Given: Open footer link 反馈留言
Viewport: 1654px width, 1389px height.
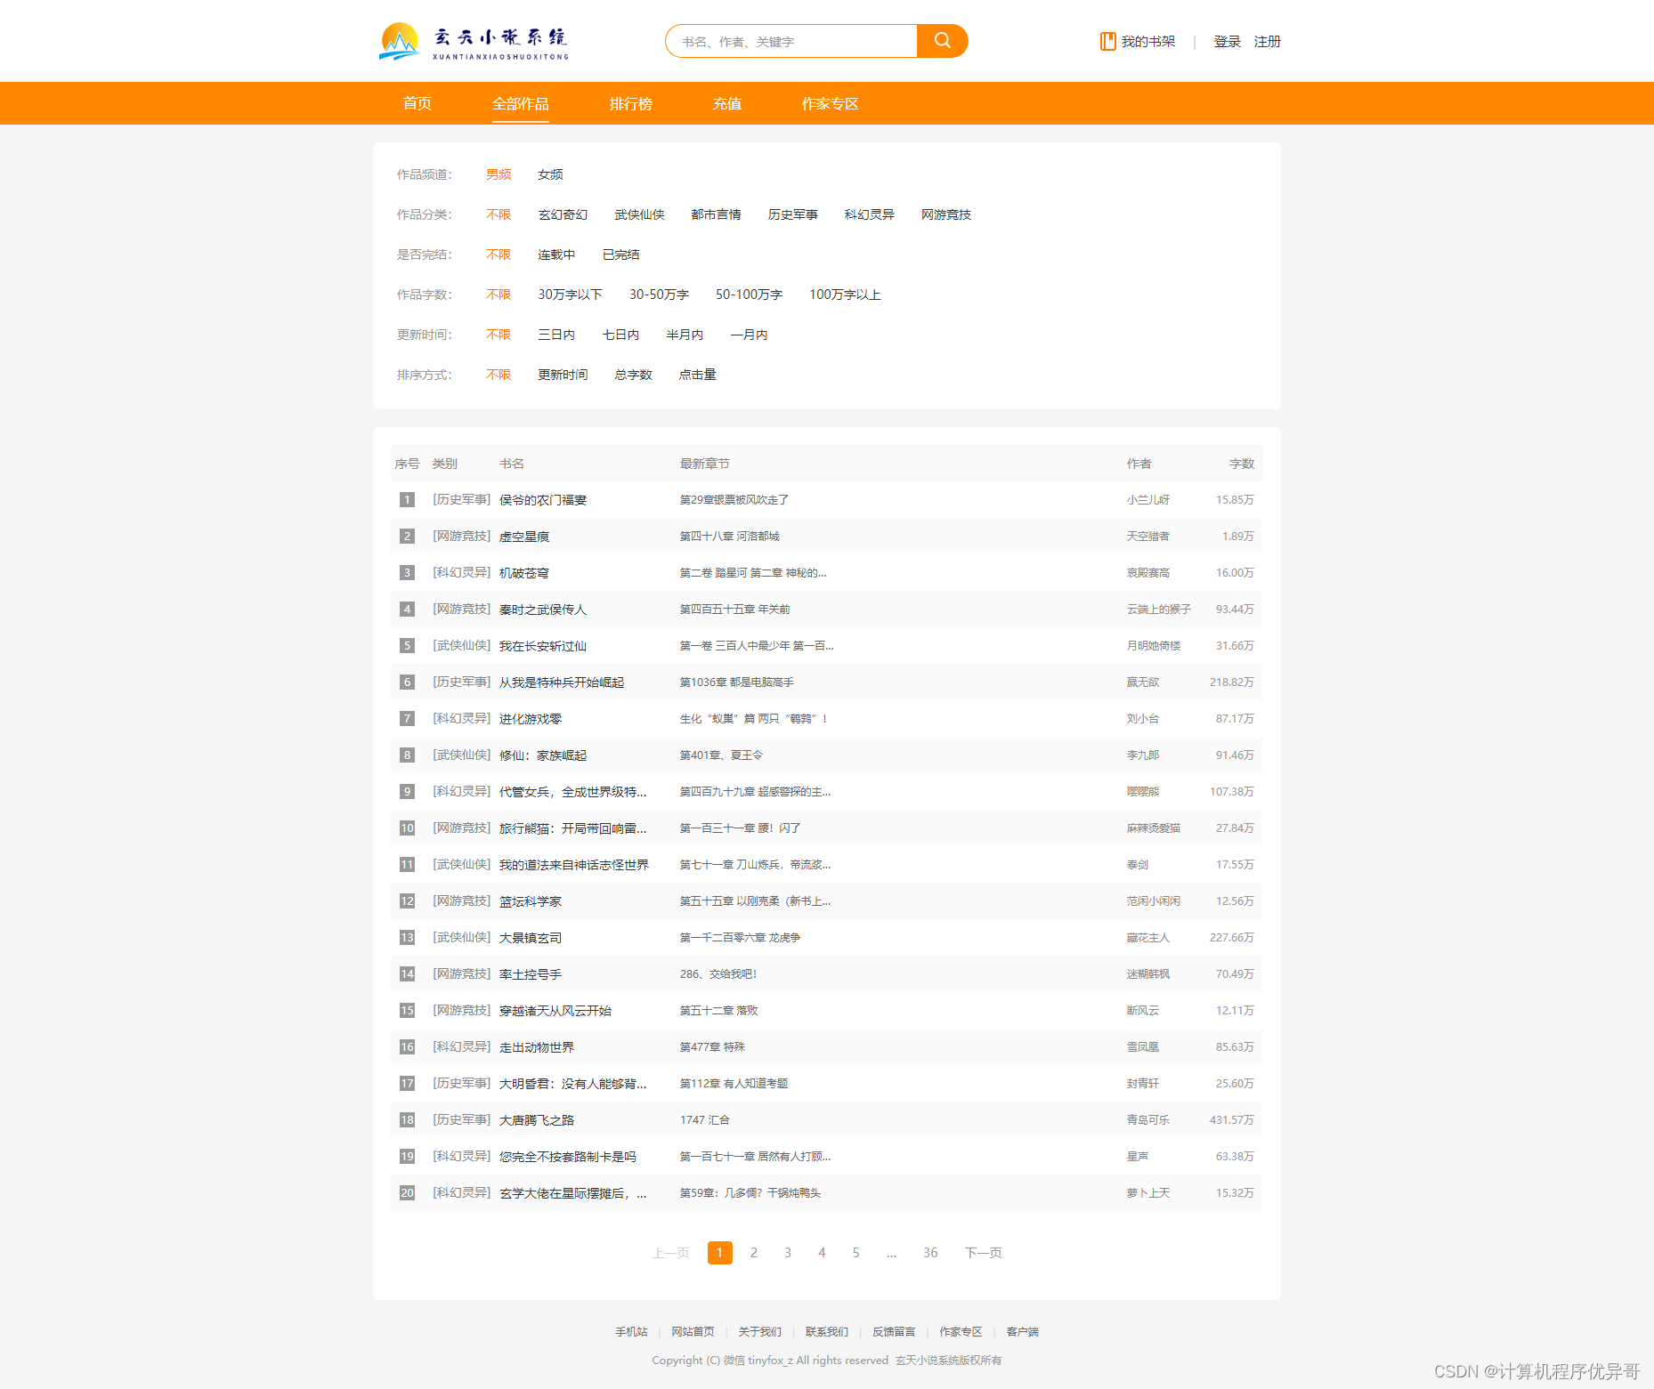Looking at the screenshot, I should click(894, 1332).
